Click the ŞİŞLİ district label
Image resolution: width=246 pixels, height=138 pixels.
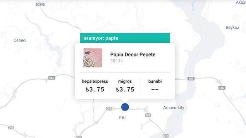(122, 117)
